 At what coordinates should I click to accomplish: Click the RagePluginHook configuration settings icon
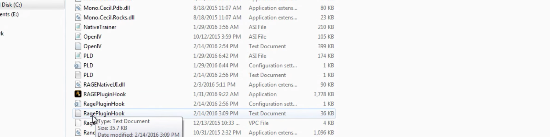click(78, 104)
